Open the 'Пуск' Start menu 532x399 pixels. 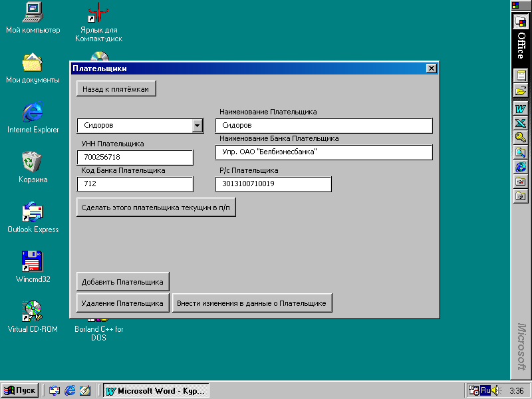(20, 390)
